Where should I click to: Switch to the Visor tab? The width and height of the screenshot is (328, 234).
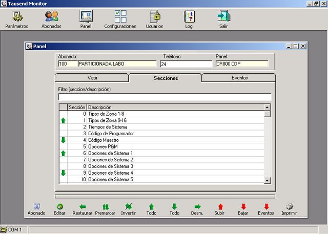click(x=92, y=78)
